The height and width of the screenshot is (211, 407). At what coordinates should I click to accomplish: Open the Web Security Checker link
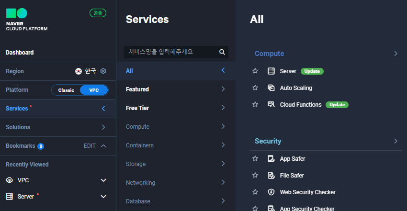(307, 192)
